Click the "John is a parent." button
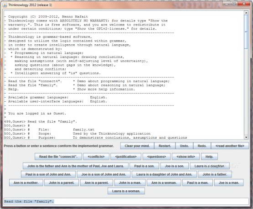This screenshot has height=209, width=253. click(62, 183)
